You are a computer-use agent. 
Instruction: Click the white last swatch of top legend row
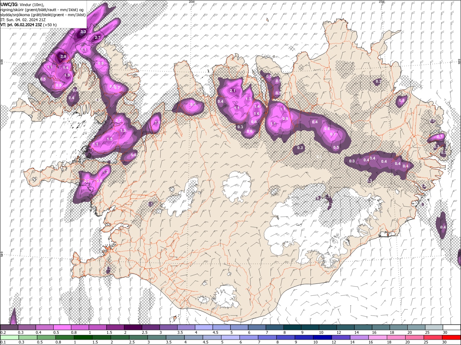tap(452, 327)
